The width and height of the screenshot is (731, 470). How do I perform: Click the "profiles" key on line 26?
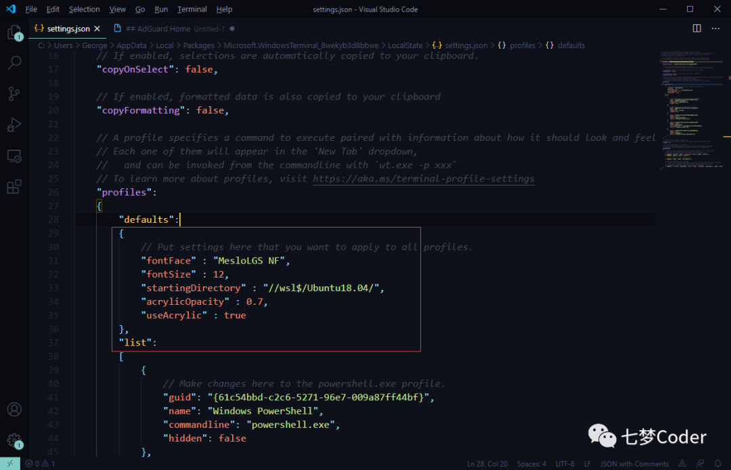pos(124,192)
